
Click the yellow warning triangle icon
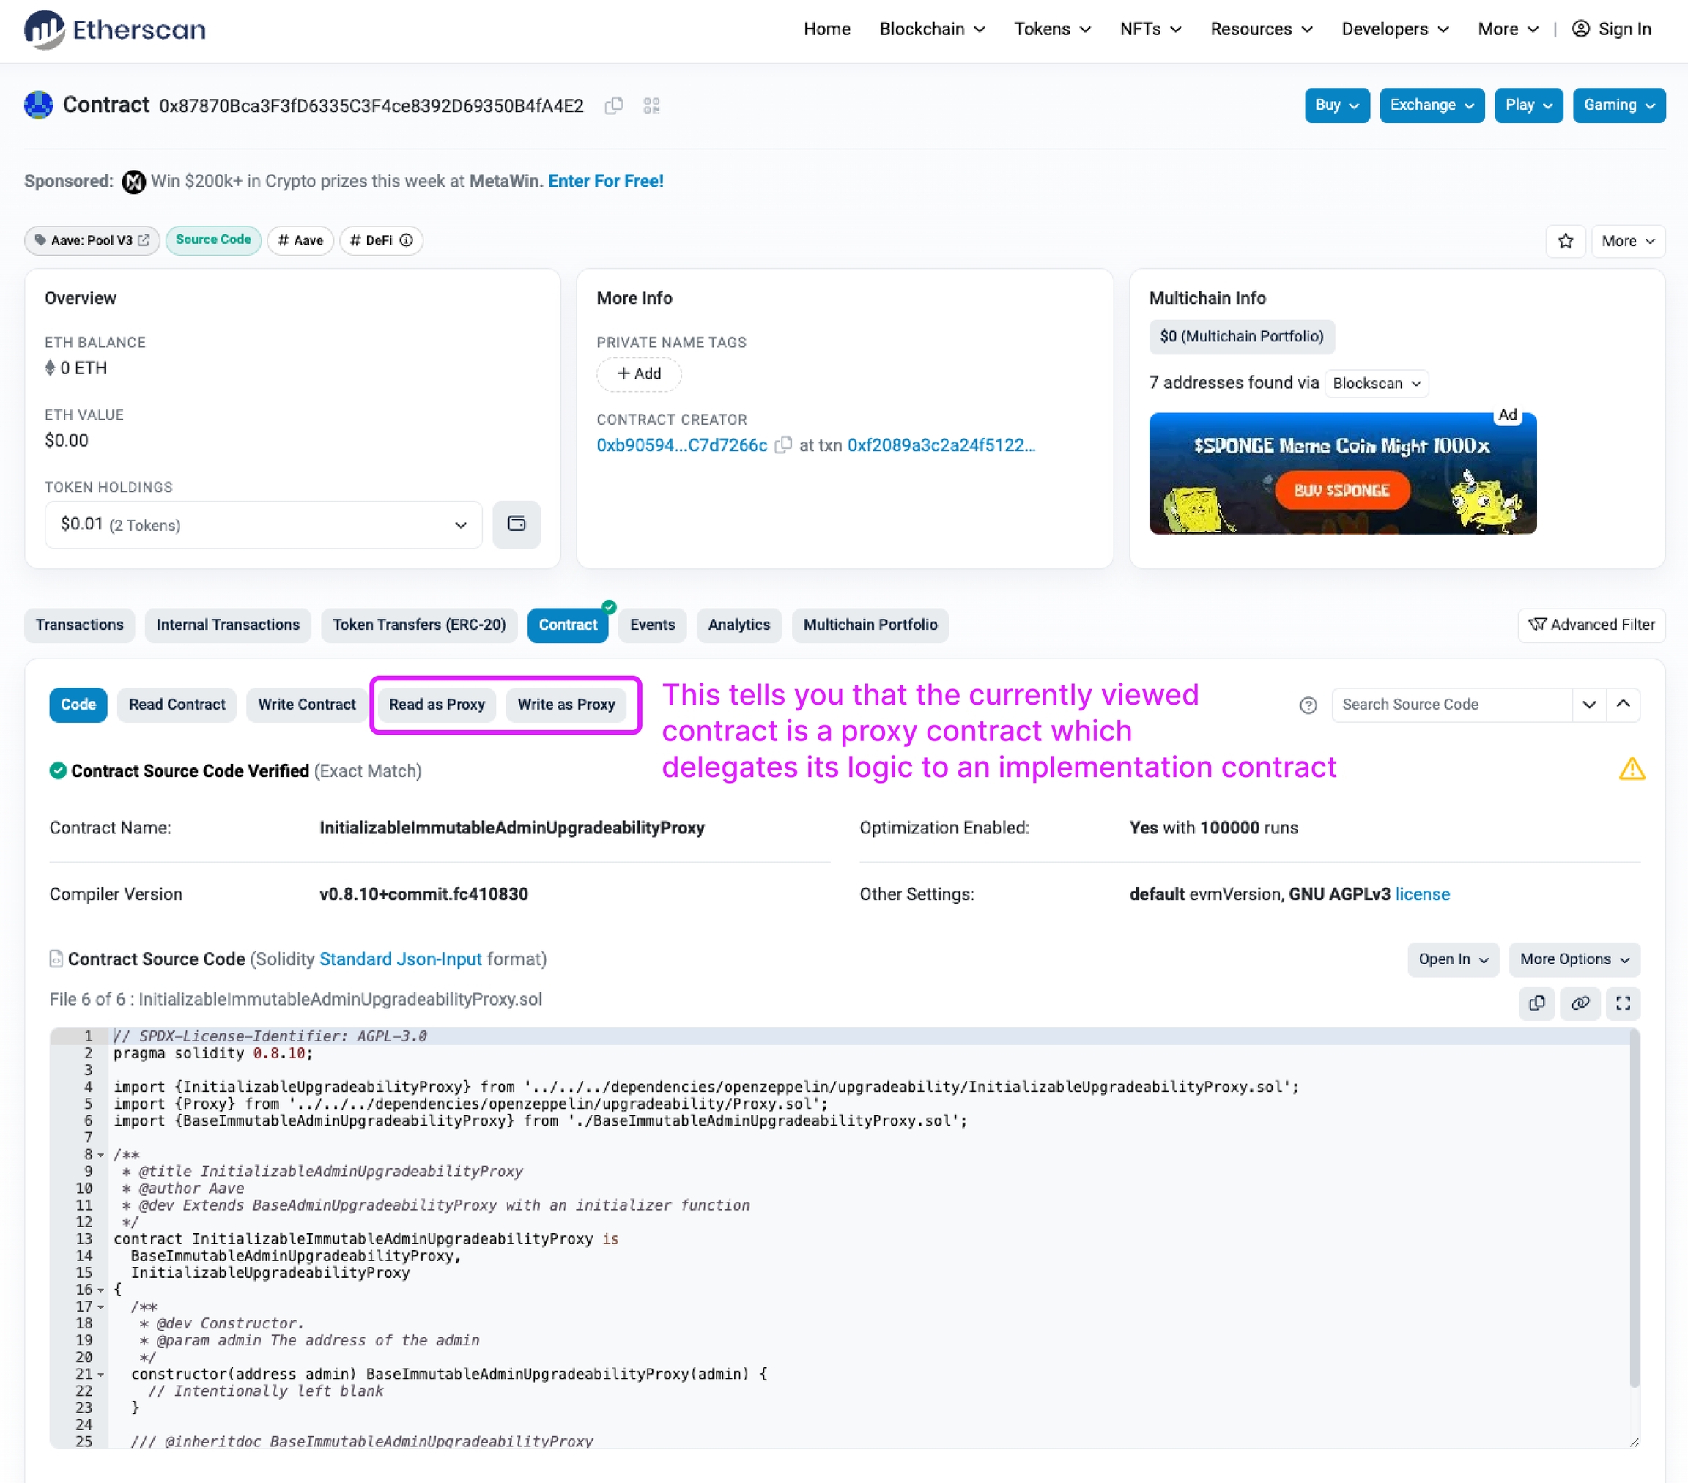pyautogui.click(x=1632, y=770)
